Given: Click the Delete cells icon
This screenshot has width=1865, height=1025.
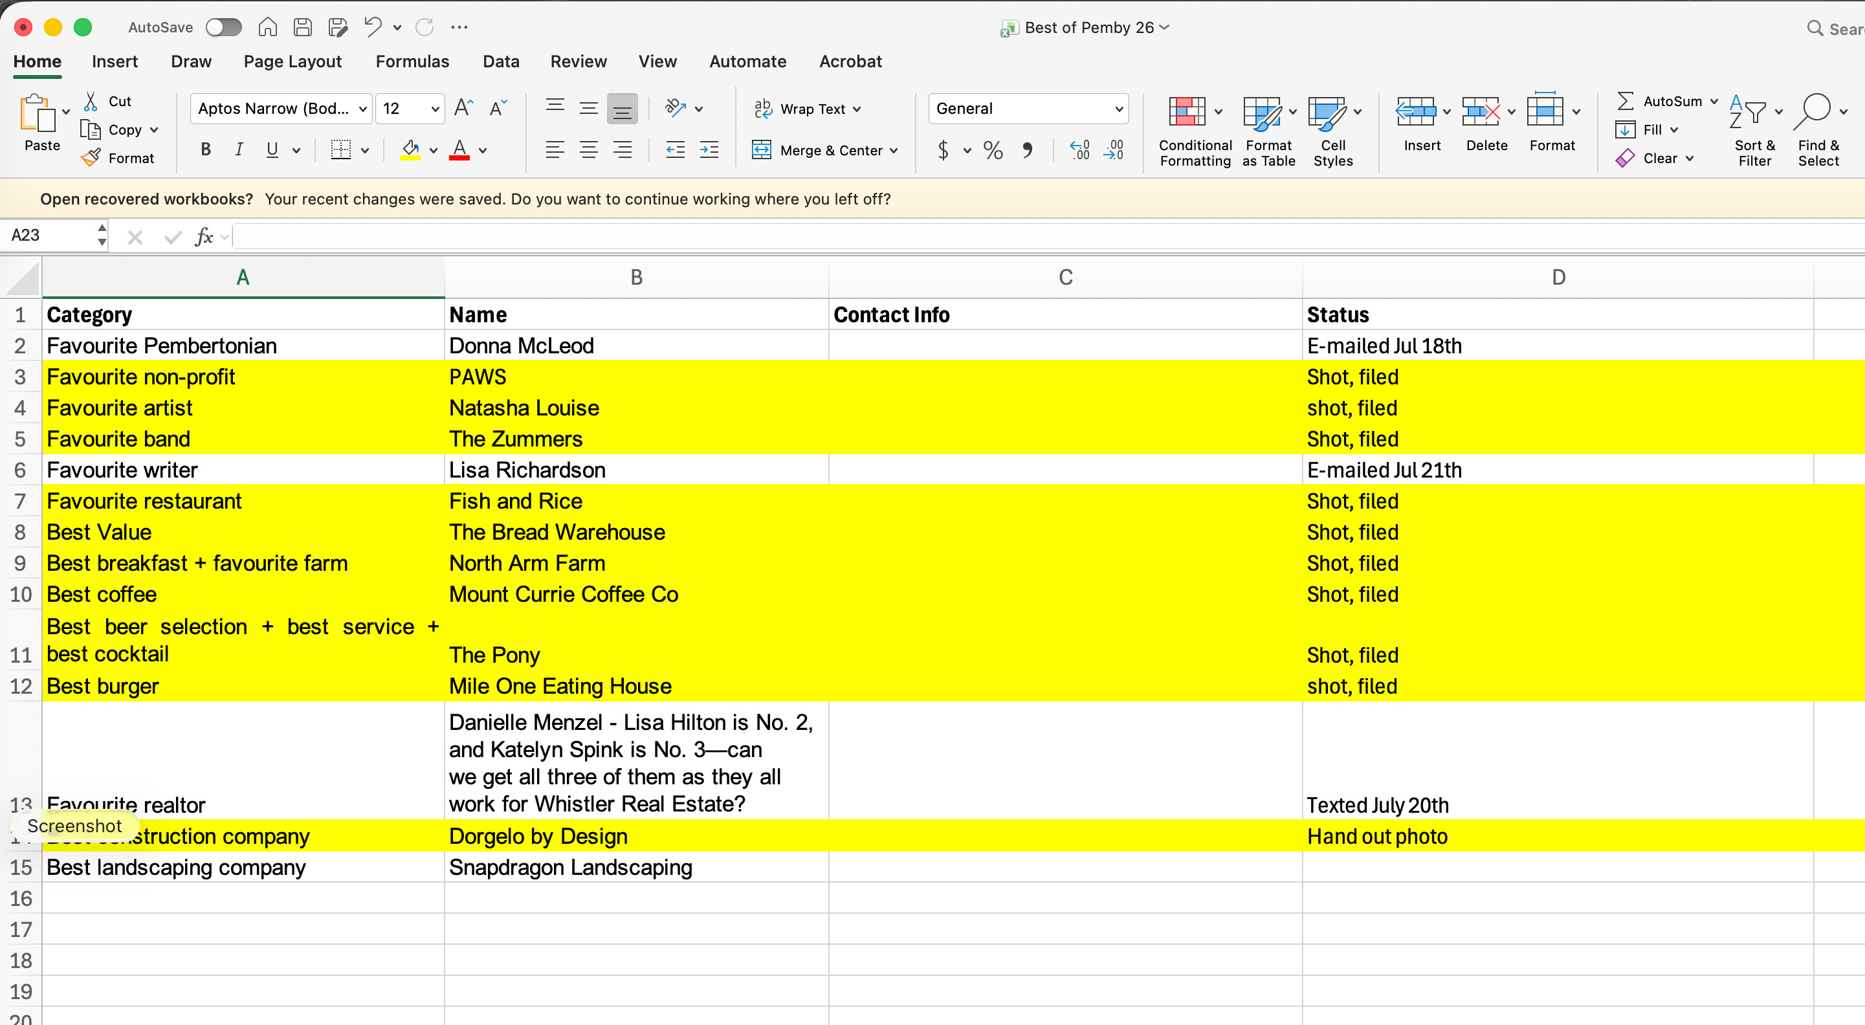Looking at the screenshot, I should click(x=1481, y=111).
